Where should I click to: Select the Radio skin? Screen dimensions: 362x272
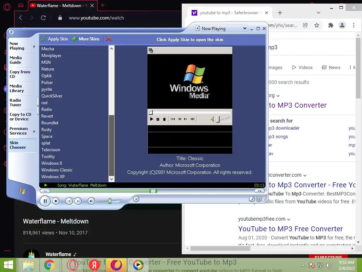coord(47,109)
